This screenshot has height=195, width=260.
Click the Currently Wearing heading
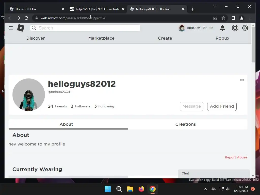pos(37,169)
